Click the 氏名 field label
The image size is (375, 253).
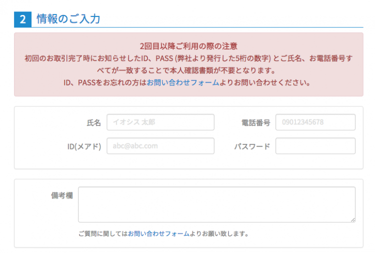pos(93,122)
